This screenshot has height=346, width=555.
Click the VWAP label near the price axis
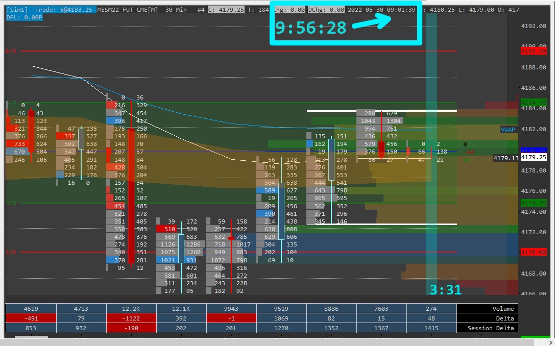tap(508, 130)
